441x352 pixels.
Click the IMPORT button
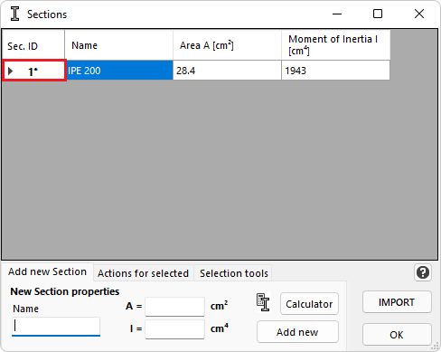tap(397, 302)
